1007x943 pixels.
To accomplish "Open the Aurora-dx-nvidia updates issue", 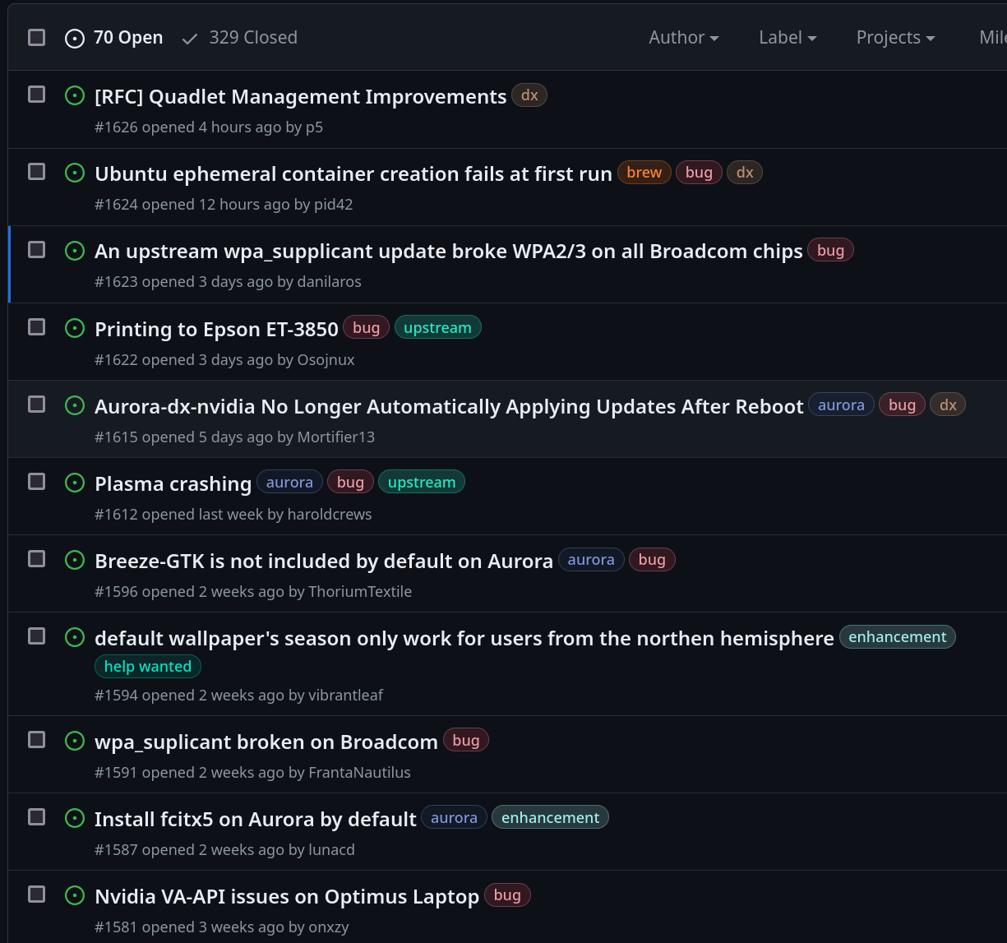I will tap(449, 406).
